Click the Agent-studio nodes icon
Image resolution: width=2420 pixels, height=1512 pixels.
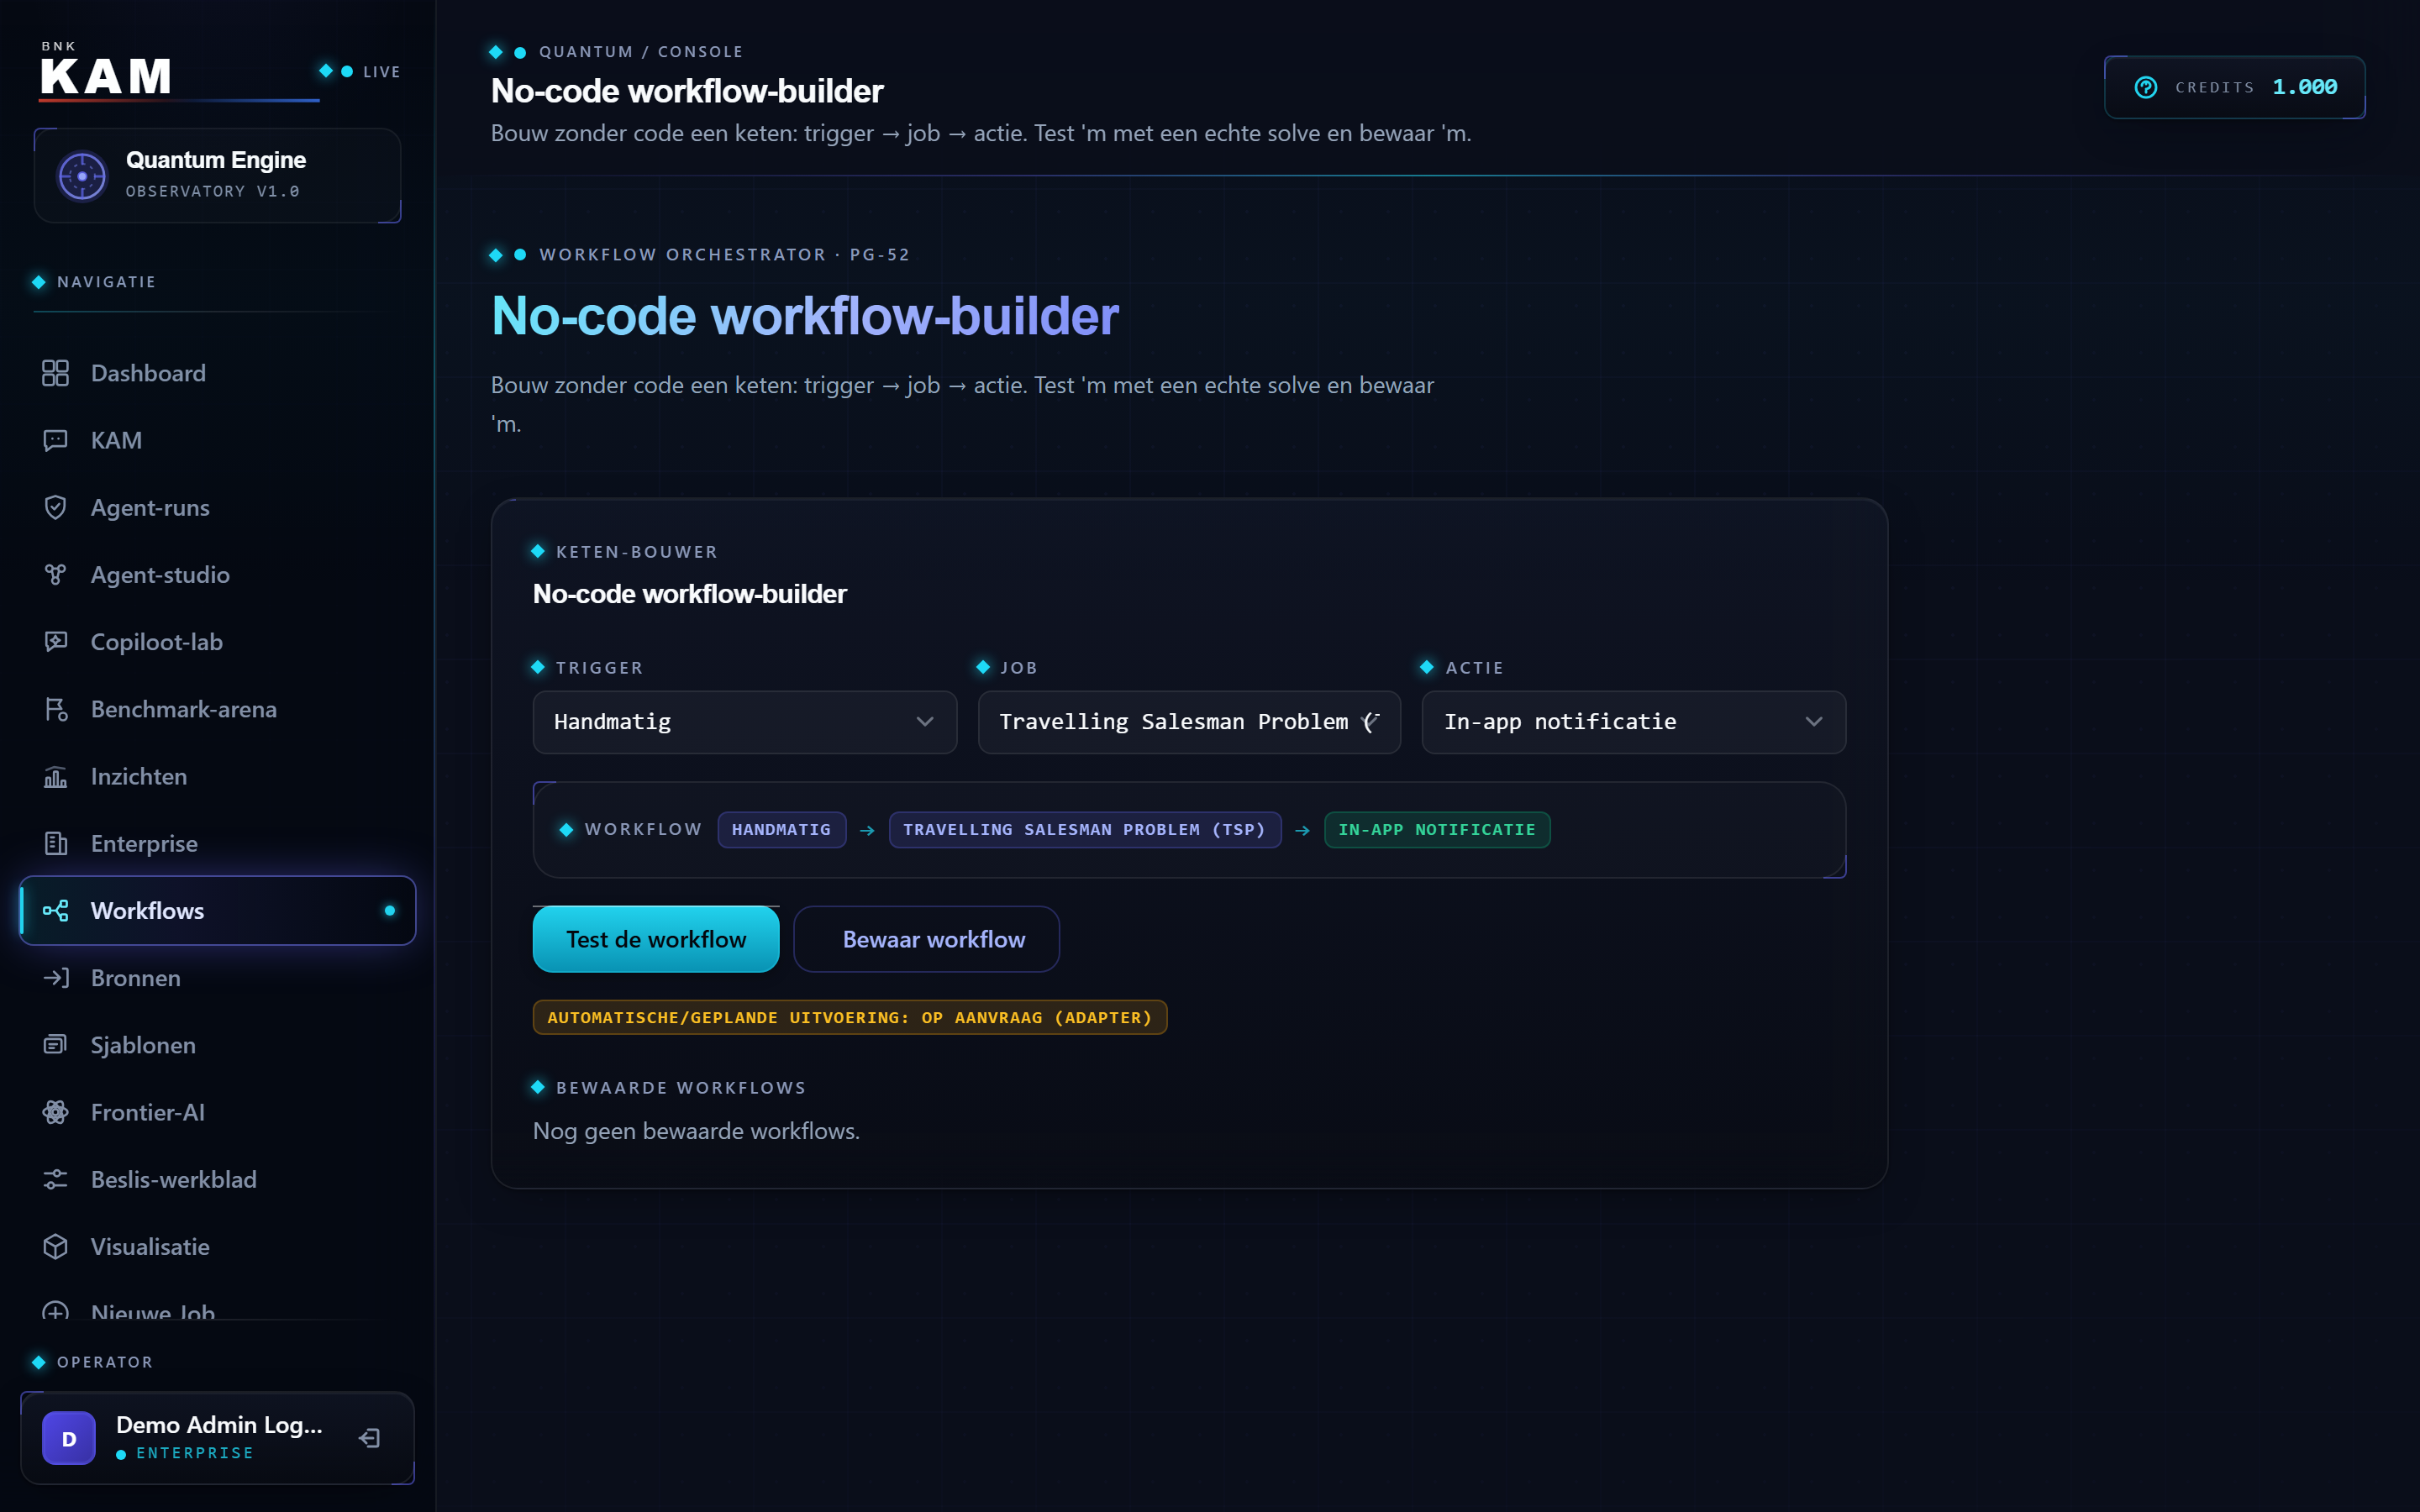[55, 574]
